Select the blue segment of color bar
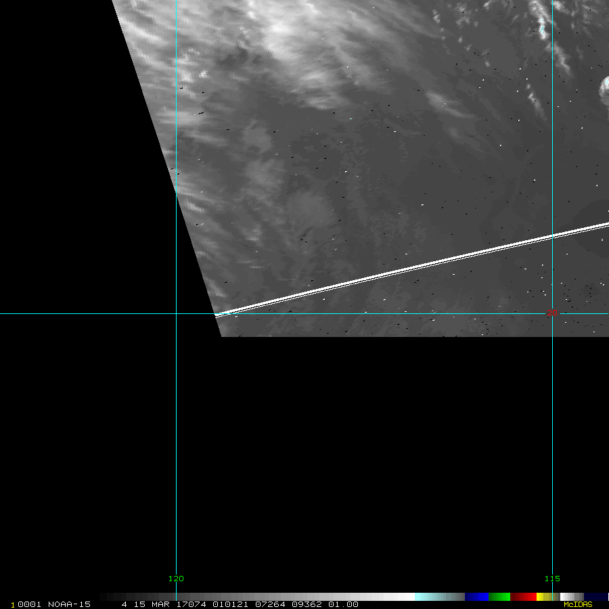The width and height of the screenshot is (609, 609). point(476,597)
